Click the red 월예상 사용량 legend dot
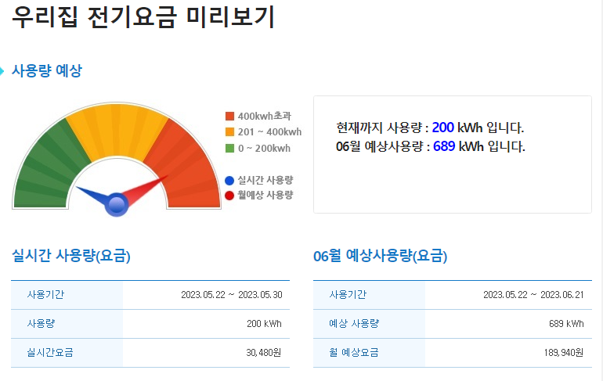Screen dimensions: 603x381 [229, 196]
